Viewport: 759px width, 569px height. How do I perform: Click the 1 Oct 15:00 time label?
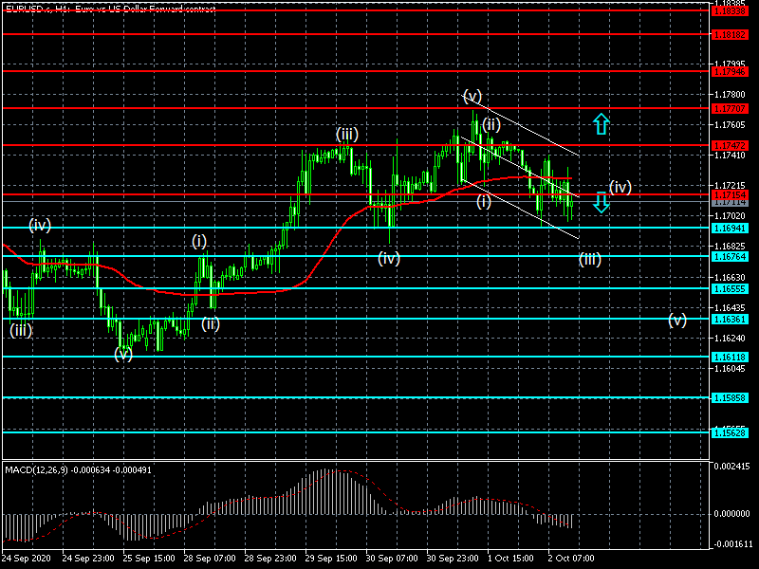coord(510,559)
